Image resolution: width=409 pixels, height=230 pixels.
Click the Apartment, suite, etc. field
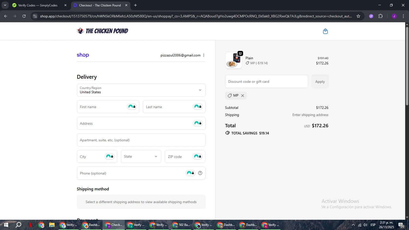(x=141, y=140)
